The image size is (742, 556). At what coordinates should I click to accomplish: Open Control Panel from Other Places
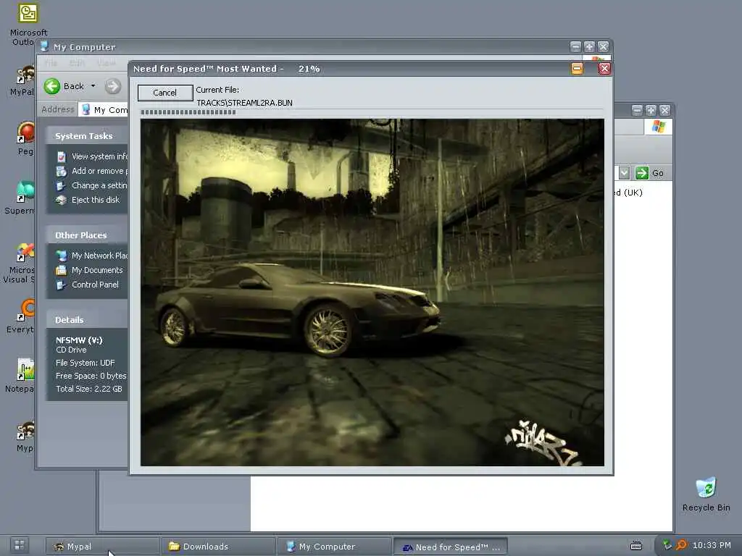[95, 285]
